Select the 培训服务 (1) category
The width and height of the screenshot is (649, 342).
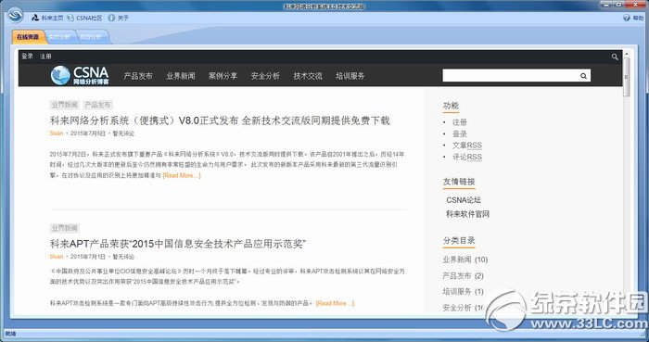[464, 292]
